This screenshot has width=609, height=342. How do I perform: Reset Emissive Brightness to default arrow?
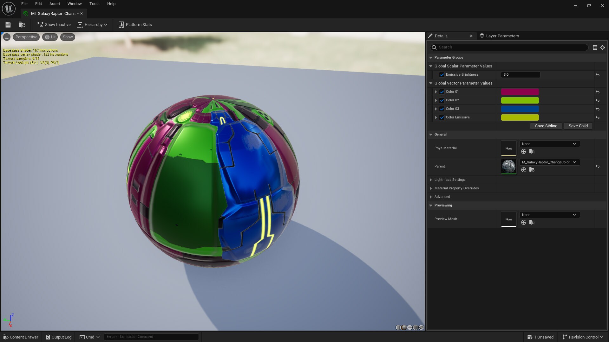pyautogui.click(x=598, y=75)
